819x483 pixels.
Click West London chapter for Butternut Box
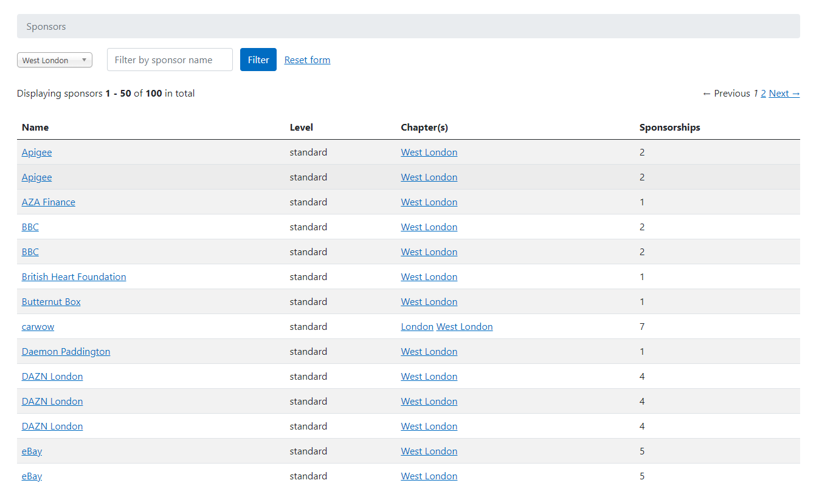coord(429,302)
